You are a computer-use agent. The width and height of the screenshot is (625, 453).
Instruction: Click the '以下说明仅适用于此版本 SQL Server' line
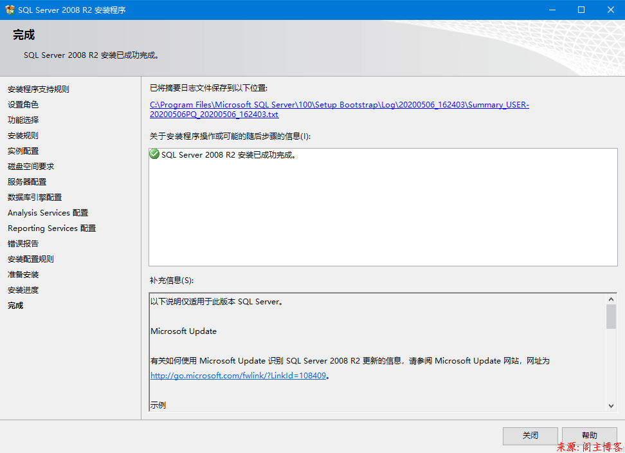tap(217, 302)
